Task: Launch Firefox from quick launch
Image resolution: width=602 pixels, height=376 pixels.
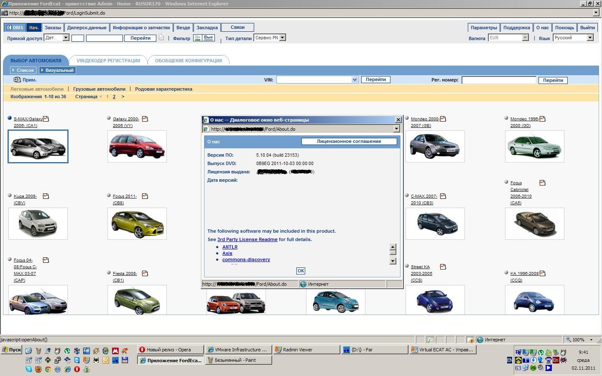Action: coord(38,369)
